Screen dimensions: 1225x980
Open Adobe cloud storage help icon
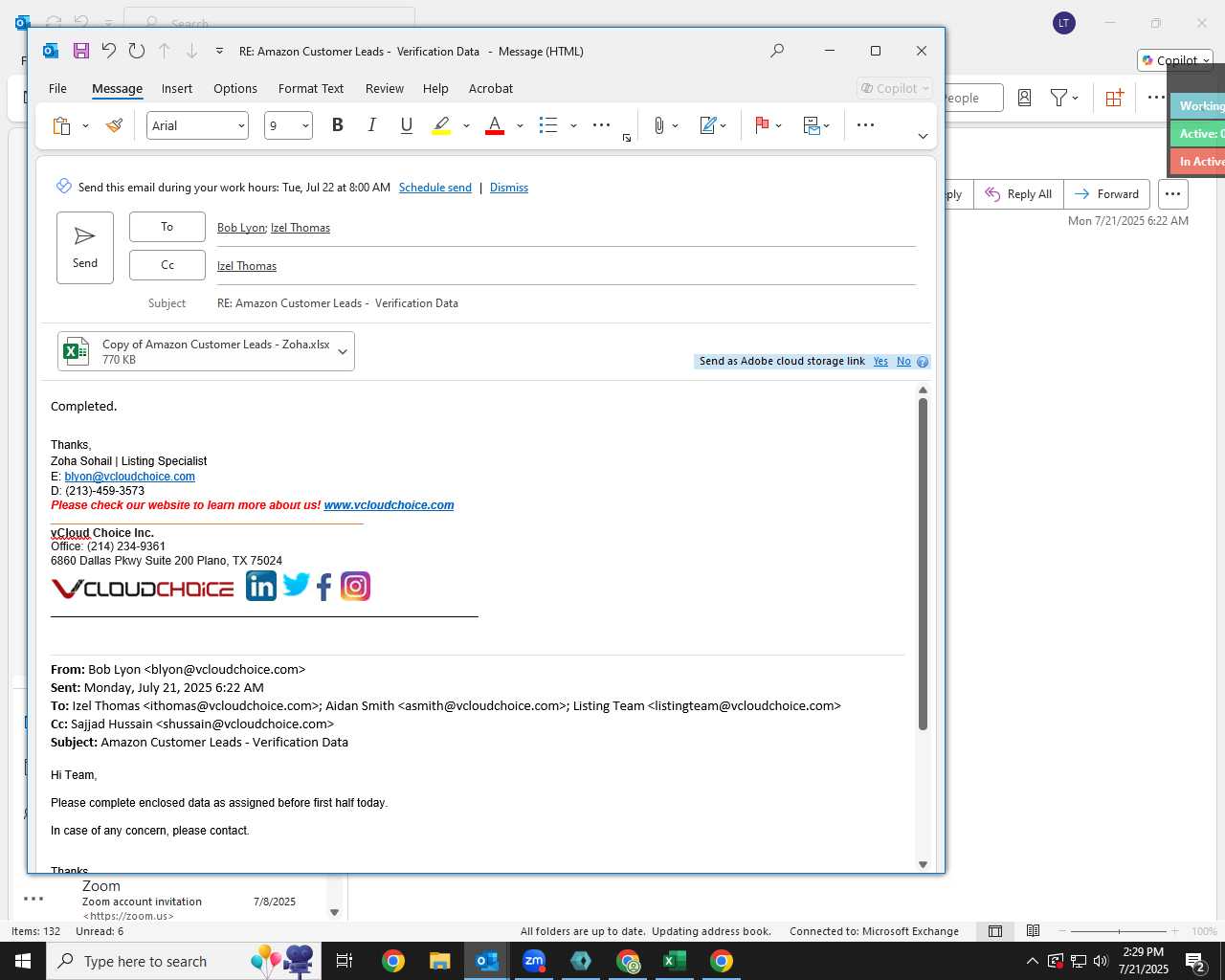(923, 362)
